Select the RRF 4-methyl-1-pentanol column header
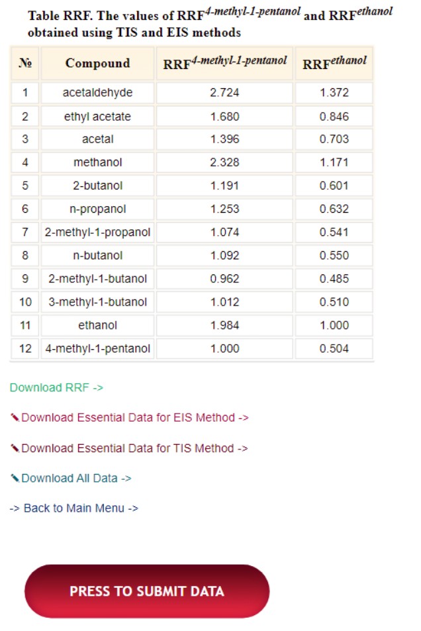This screenshot has height=631, width=421. coord(224,63)
